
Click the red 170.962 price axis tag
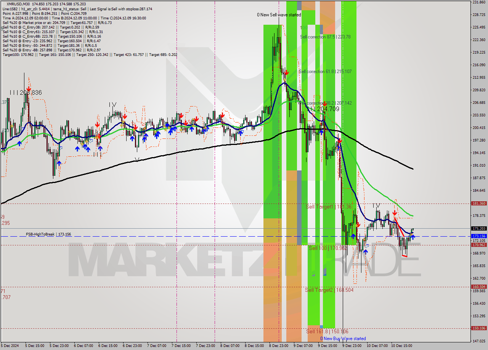tap(479, 245)
